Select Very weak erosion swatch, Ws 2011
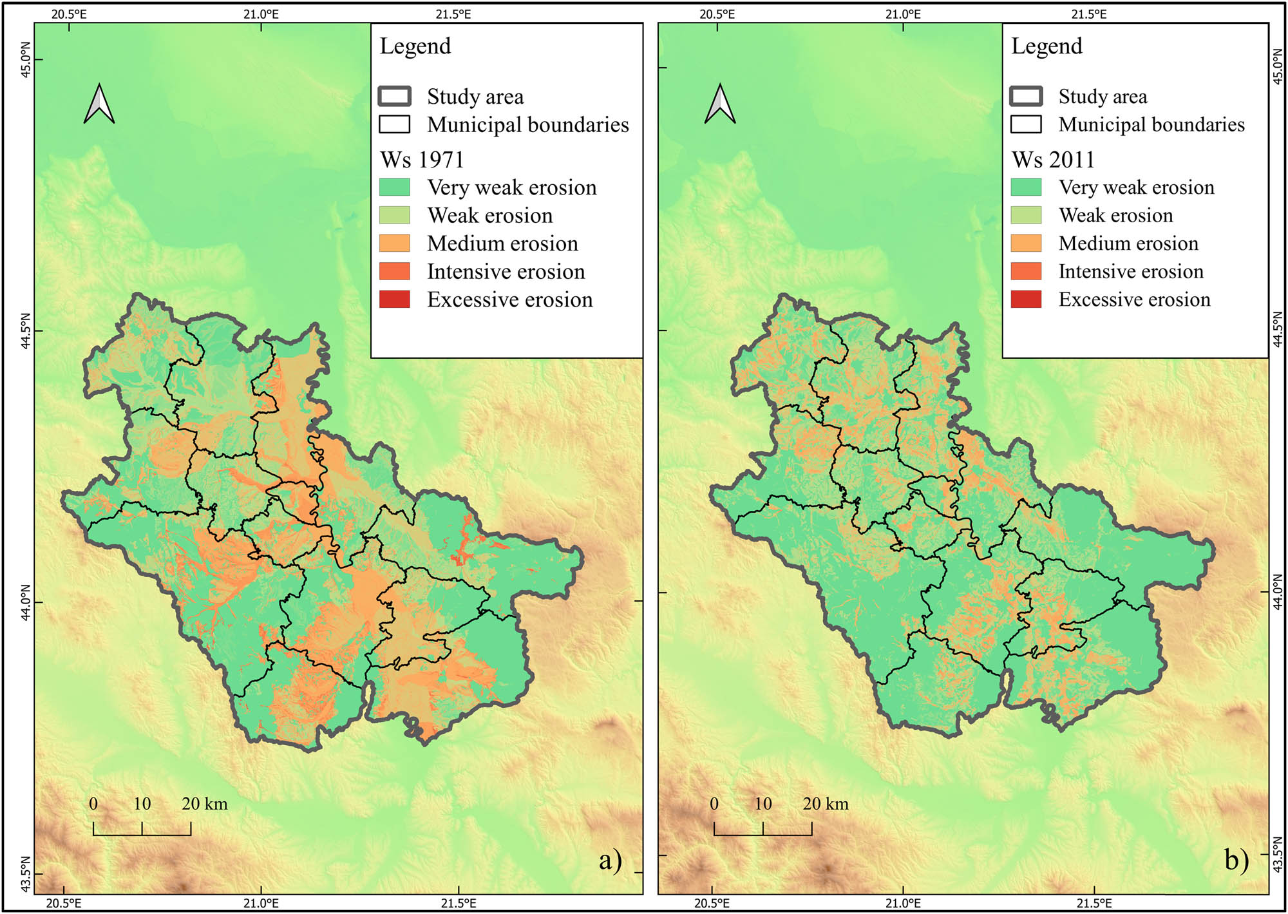This screenshot has height=914, width=1288. (x=1026, y=187)
